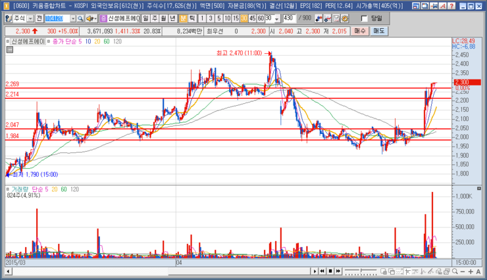This screenshot has width=487, height=280.
Task: Select the 3 minute interval
Action: (x=211, y=18)
